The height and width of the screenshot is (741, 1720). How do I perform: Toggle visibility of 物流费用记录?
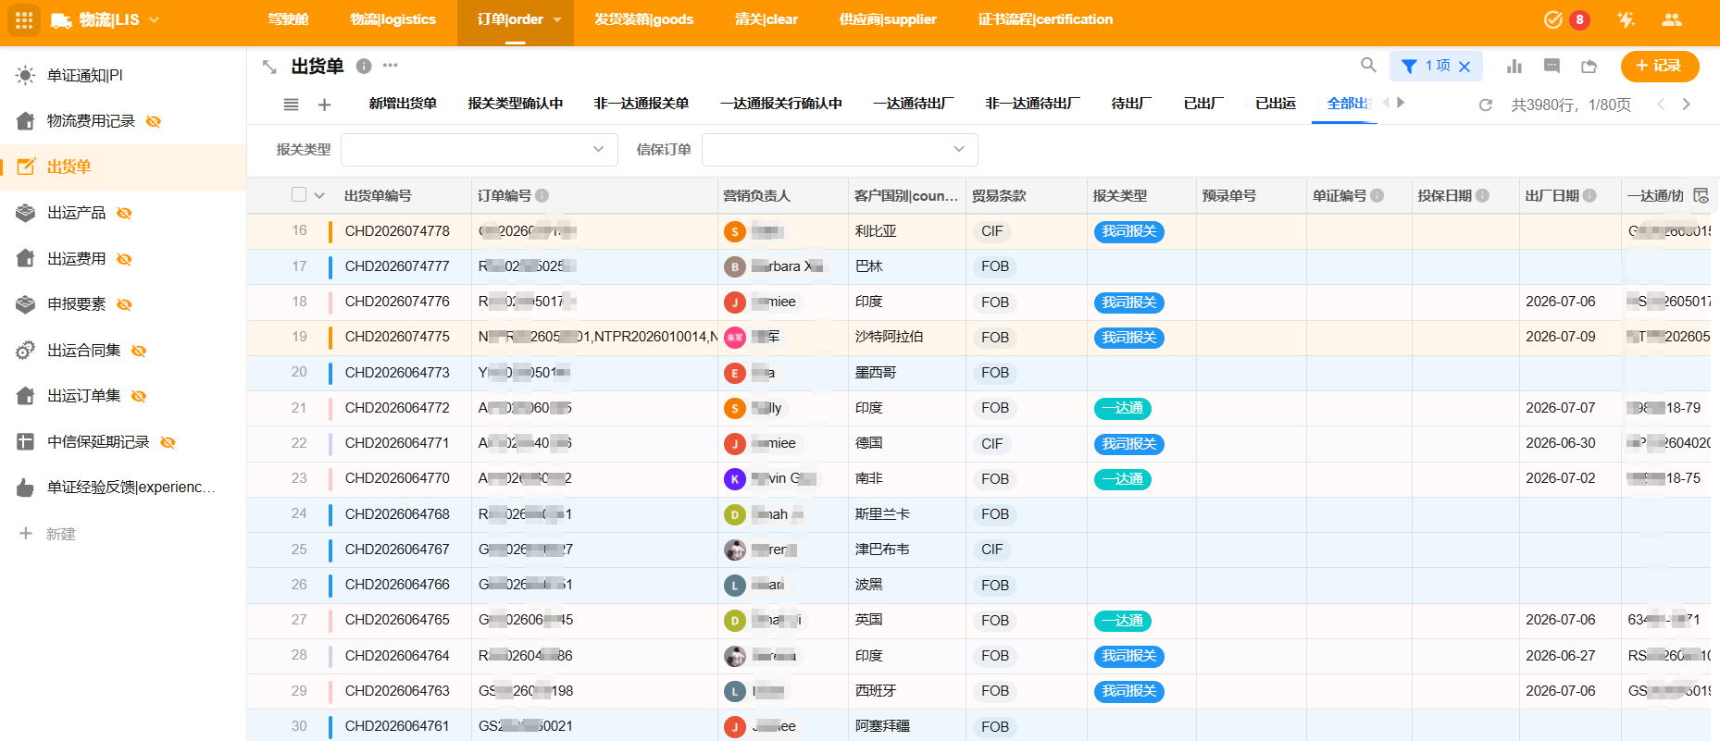pos(154,121)
